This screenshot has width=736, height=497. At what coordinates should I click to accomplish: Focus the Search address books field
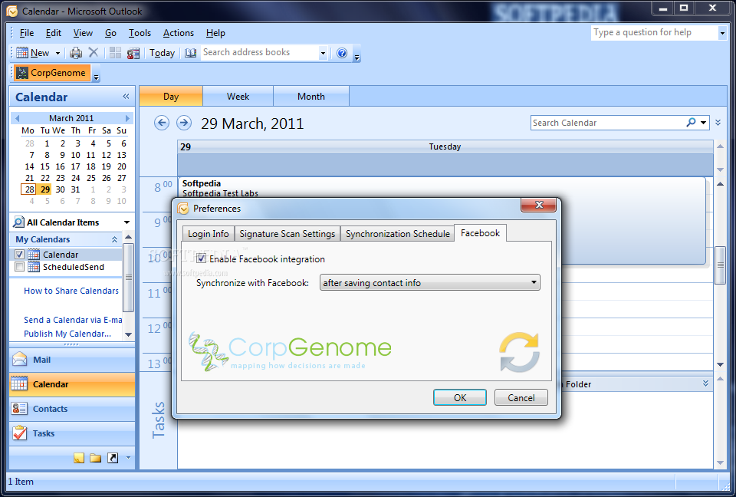coord(260,52)
